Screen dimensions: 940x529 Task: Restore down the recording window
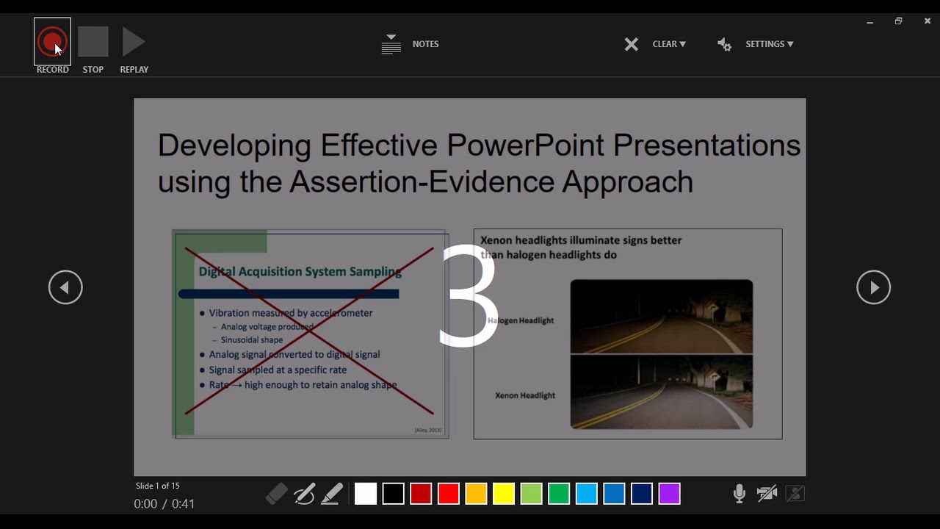click(898, 21)
